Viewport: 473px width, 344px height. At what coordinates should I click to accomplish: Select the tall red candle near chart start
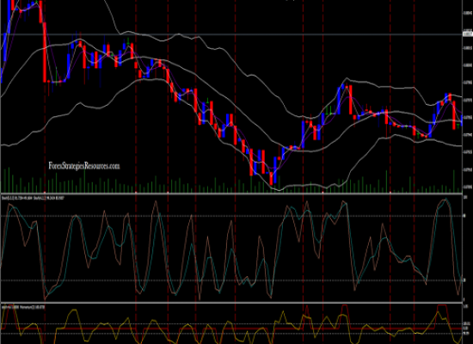click(x=45, y=52)
